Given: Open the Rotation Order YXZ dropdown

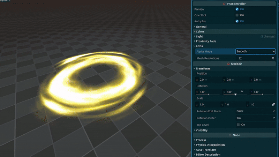Looking at the screenshot, I should pyautogui.click(x=256, y=118).
